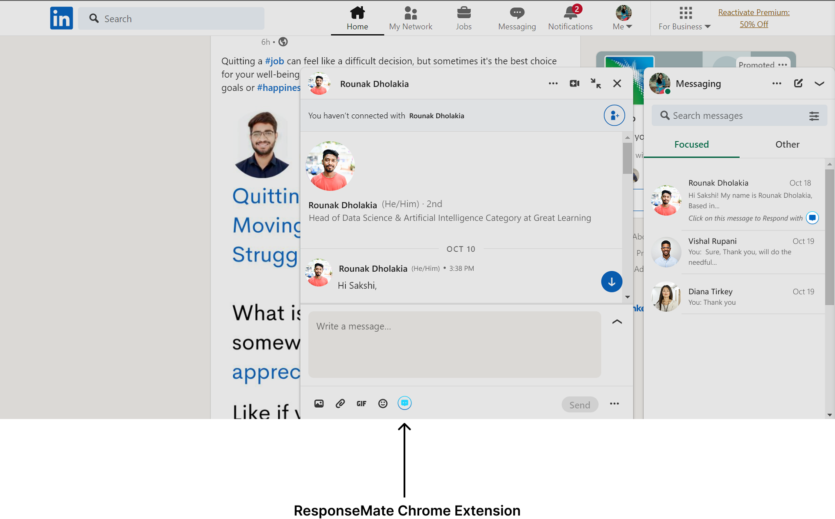The height and width of the screenshot is (519, 835).
Task: Collapse the Messaging panel
Action: click(819, 83)
